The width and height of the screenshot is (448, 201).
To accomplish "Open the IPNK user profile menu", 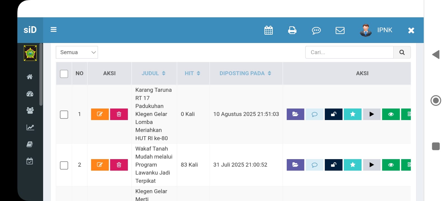I will [376, 30].
